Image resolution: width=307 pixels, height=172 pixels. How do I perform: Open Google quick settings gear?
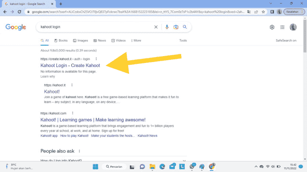coord(272,27)
